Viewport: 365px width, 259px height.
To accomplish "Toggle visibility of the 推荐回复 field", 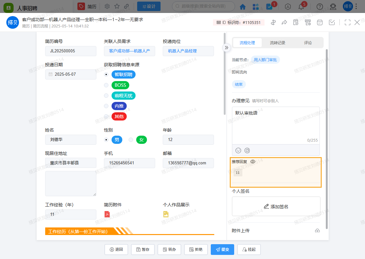I will tap(252, 161).
